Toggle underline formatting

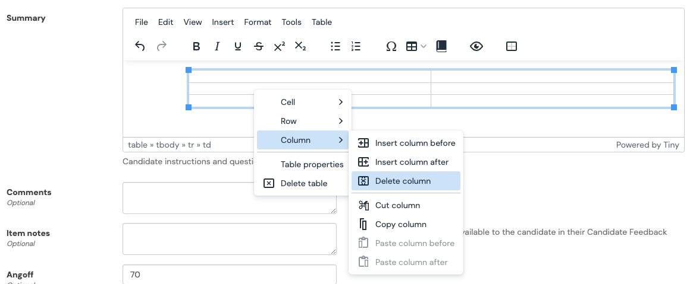[x=238, y=46]
